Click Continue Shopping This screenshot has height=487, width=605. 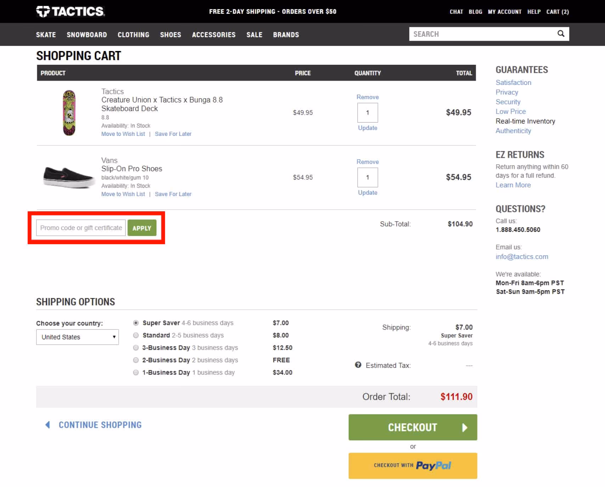[x=100, y=425]
